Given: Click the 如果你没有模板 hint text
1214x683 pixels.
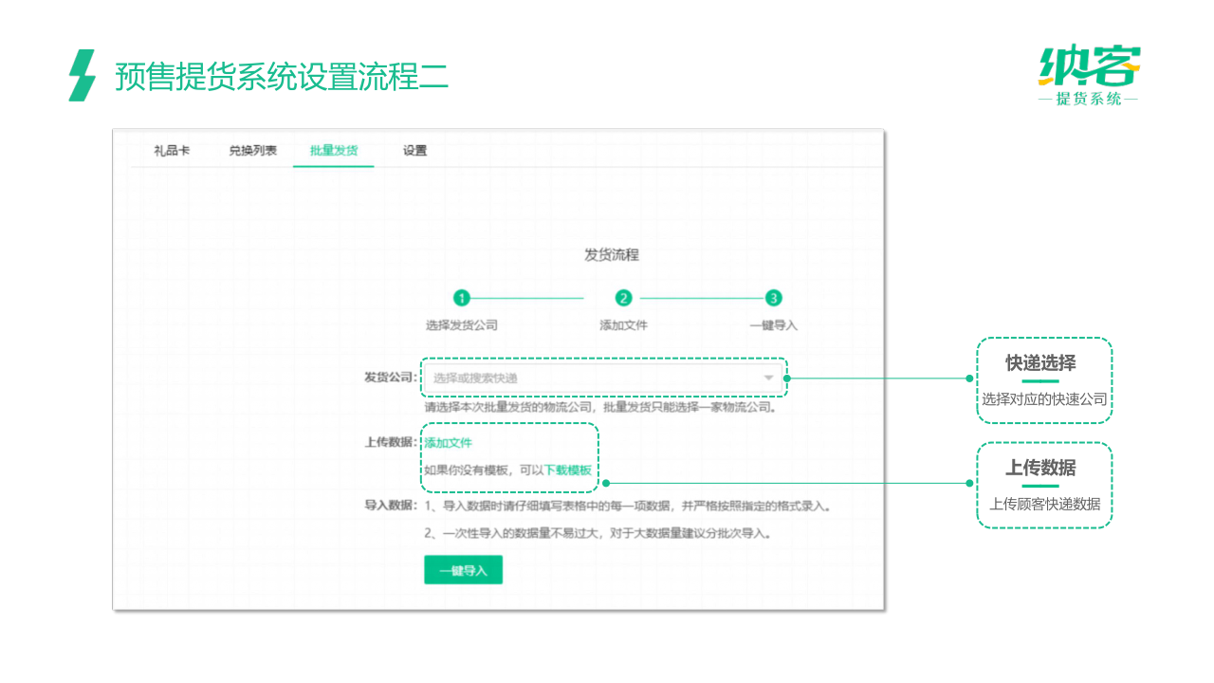Looking at the screenshot, I should click(484, 471).
